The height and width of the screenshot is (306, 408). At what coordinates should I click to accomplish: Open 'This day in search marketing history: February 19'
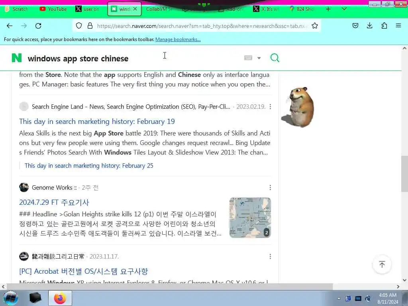(97, 122)
